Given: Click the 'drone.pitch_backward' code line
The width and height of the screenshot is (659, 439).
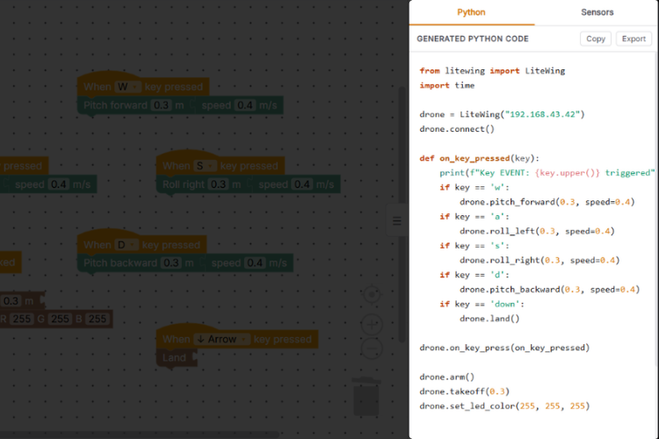Looking at the screenshot, I should pos(549,290).
